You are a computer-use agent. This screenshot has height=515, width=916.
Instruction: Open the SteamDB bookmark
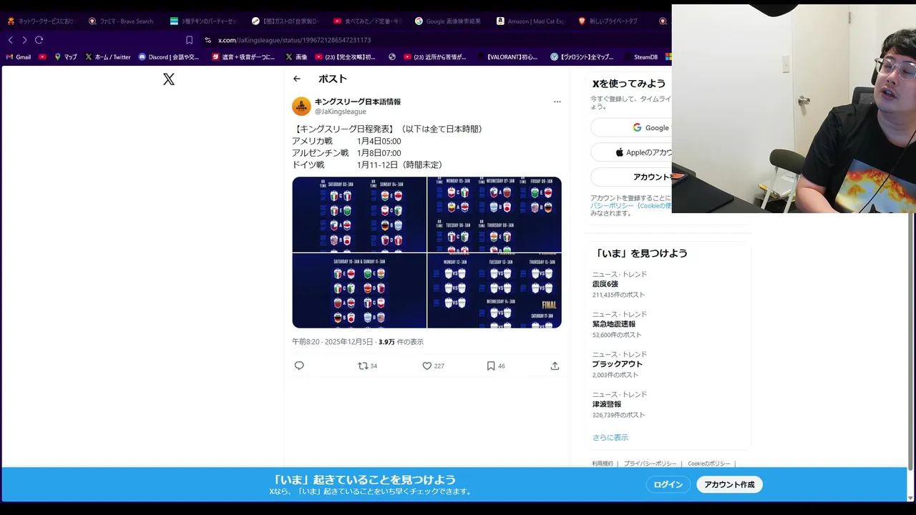pyautogui.click(x=640, y=57)
